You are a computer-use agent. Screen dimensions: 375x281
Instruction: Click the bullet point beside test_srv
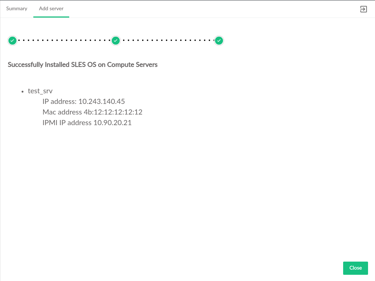point(23,91)
